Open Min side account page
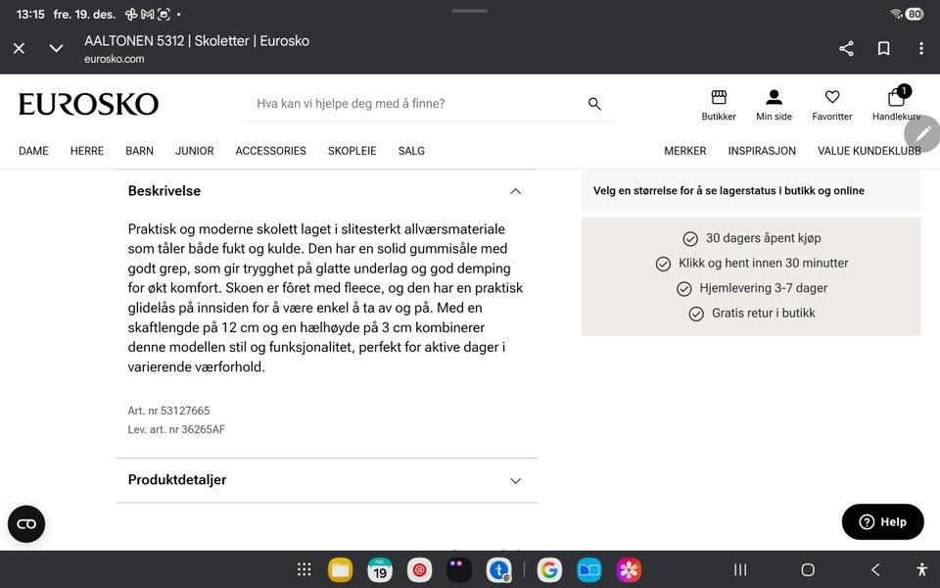This screenshot has height=588, width=940. (774, 105)
